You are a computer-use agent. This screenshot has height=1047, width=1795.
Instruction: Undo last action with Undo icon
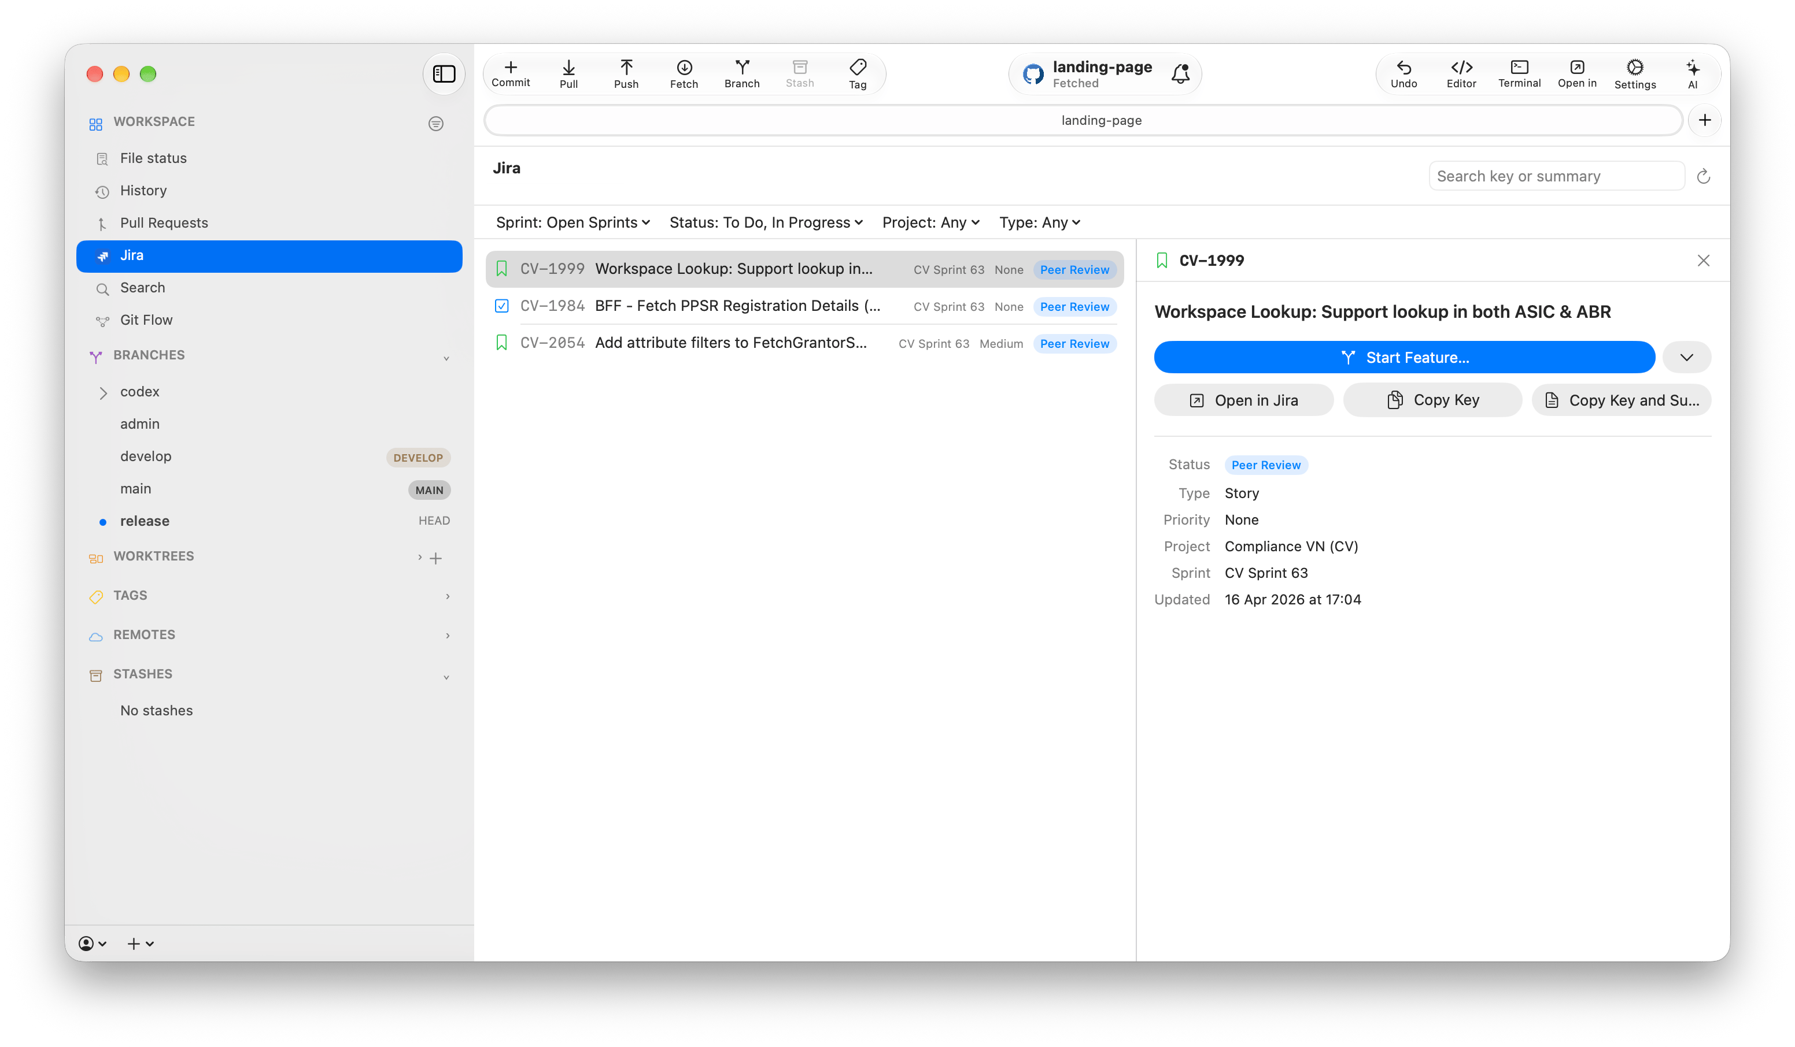[1404, 73]
